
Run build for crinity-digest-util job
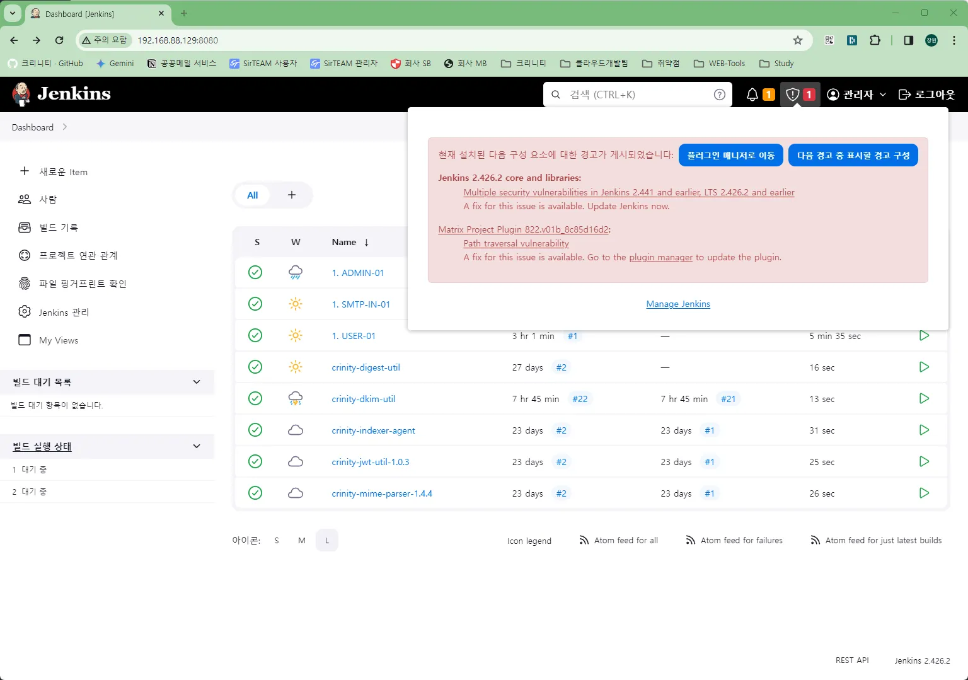[924, 367]
